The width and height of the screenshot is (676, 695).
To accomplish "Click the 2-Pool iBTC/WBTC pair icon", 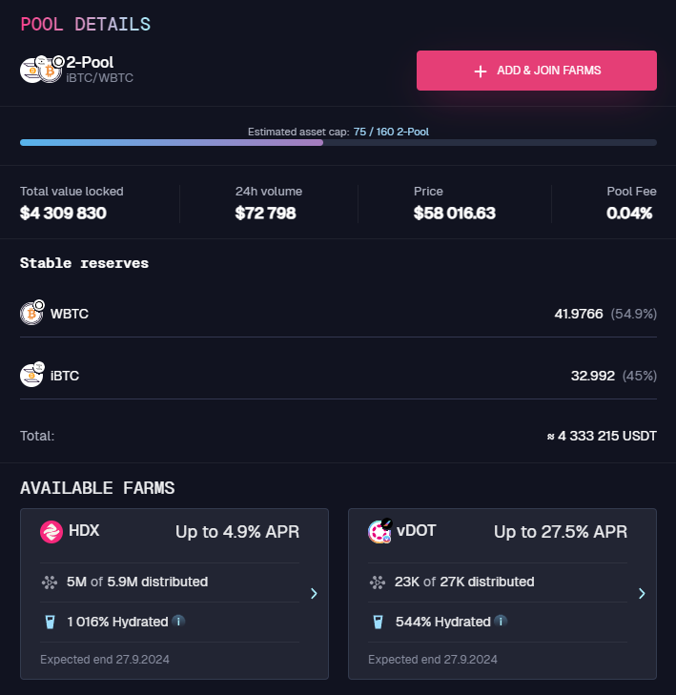I will 41,70.
